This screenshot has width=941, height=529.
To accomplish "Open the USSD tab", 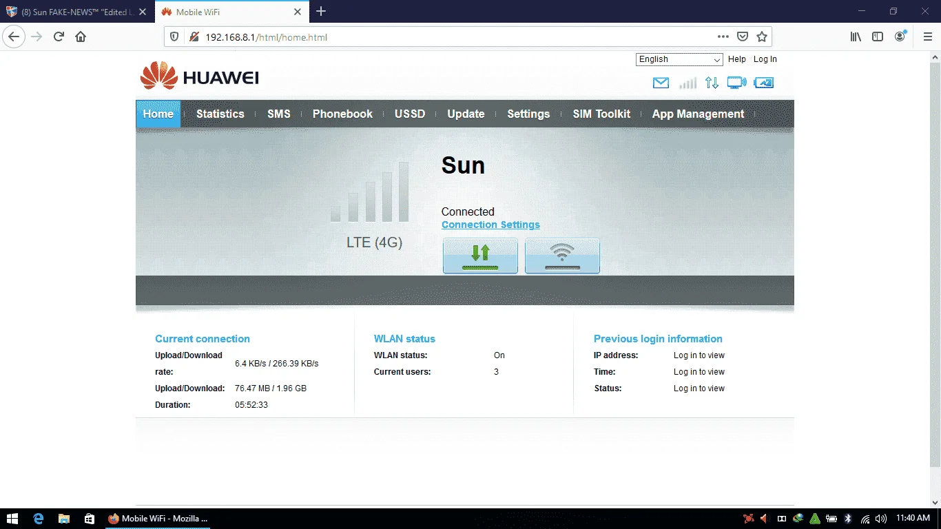I will (x=410, y=114).
